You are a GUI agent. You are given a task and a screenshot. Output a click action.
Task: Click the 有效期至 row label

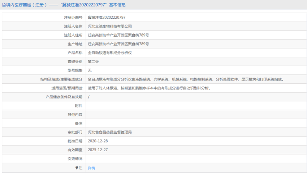(75, 150)
